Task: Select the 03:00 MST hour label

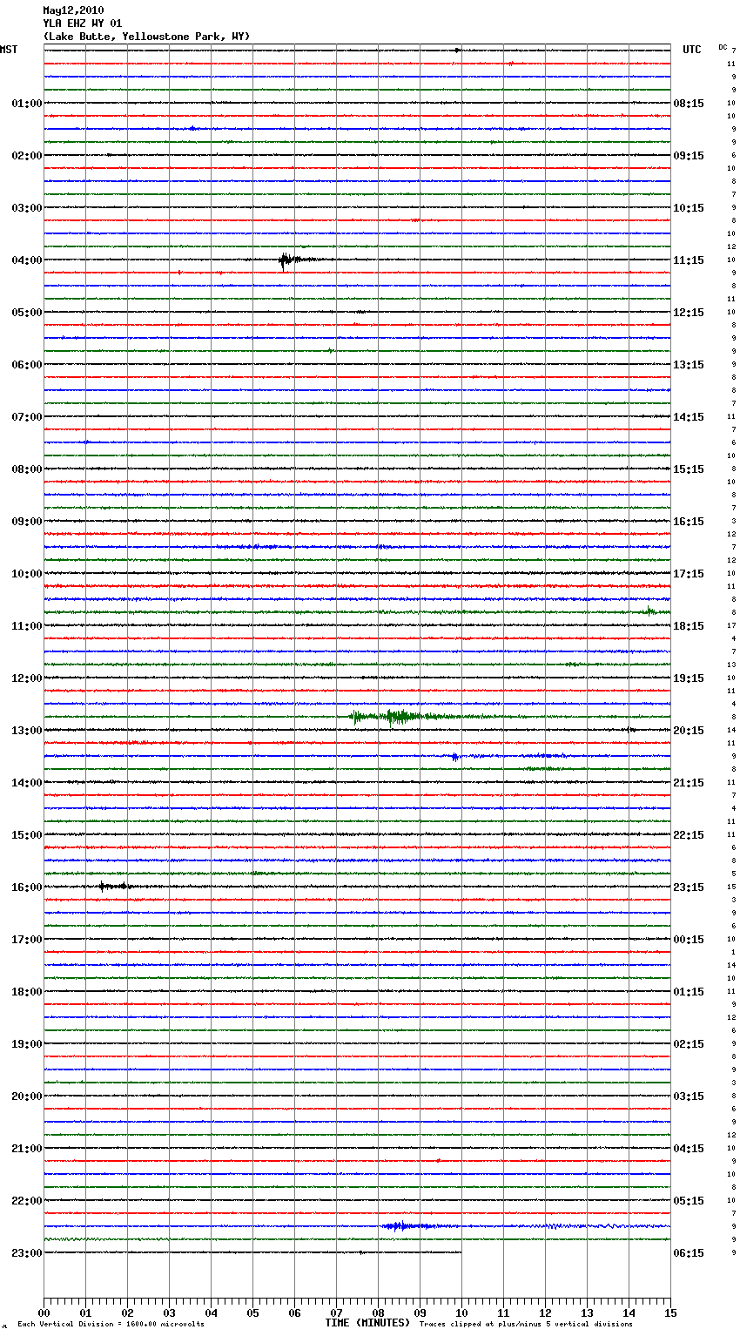Action: coord(26,208)
